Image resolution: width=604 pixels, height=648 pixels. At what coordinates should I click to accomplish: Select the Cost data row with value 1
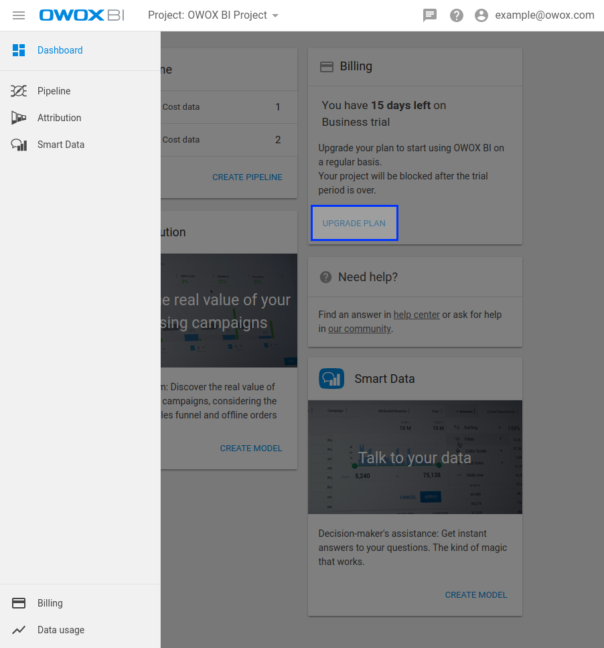point(229,107)
